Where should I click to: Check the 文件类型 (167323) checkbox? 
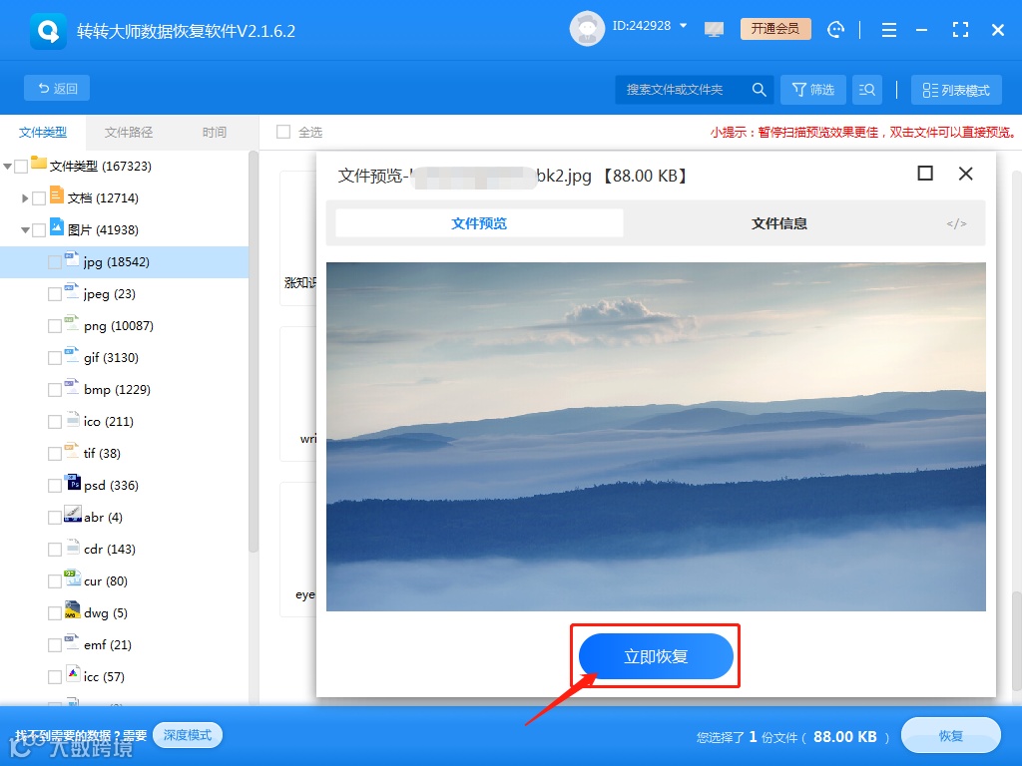21,167
